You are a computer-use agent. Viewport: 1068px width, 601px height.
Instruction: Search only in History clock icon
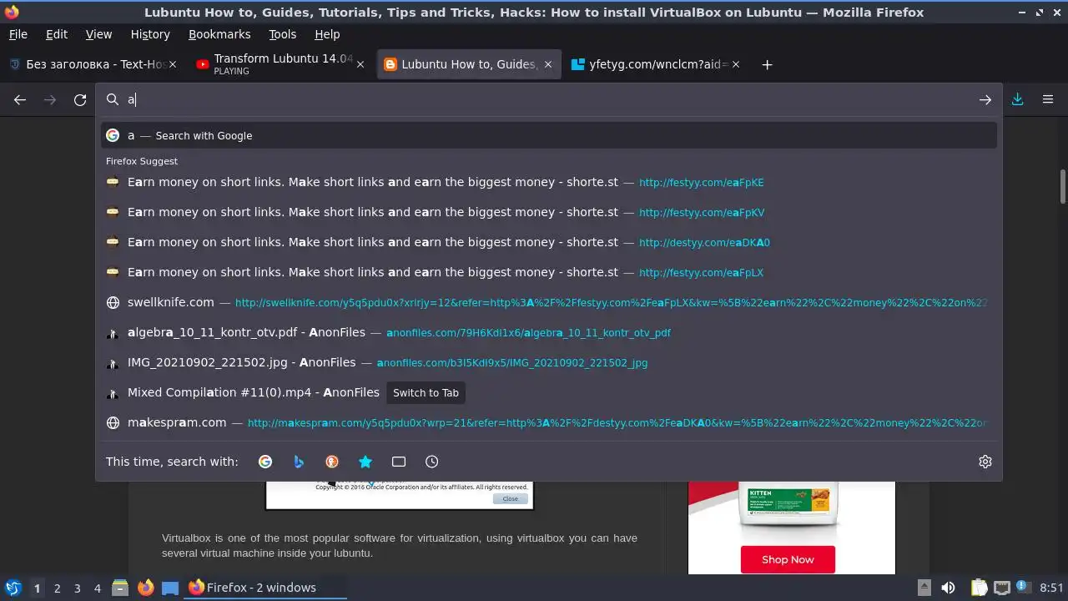pos(432,462)
